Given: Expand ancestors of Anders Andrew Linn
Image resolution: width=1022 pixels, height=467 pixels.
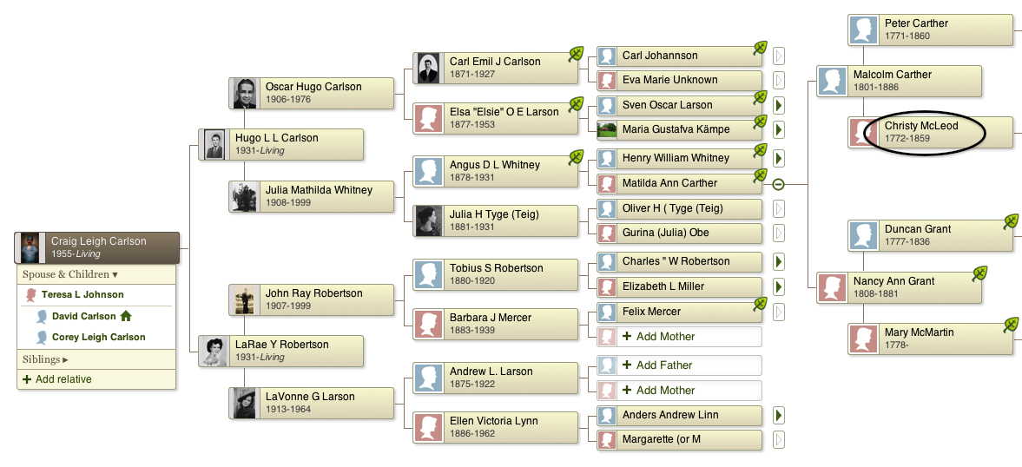Looking at the screenshot, I should 778,415.
